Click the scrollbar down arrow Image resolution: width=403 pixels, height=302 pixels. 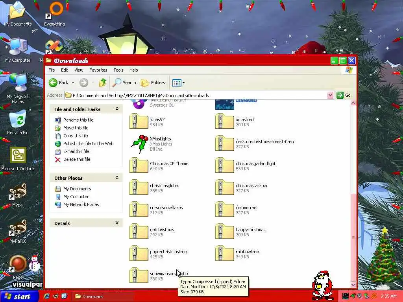pyautogui.click(x=353, y=285)
